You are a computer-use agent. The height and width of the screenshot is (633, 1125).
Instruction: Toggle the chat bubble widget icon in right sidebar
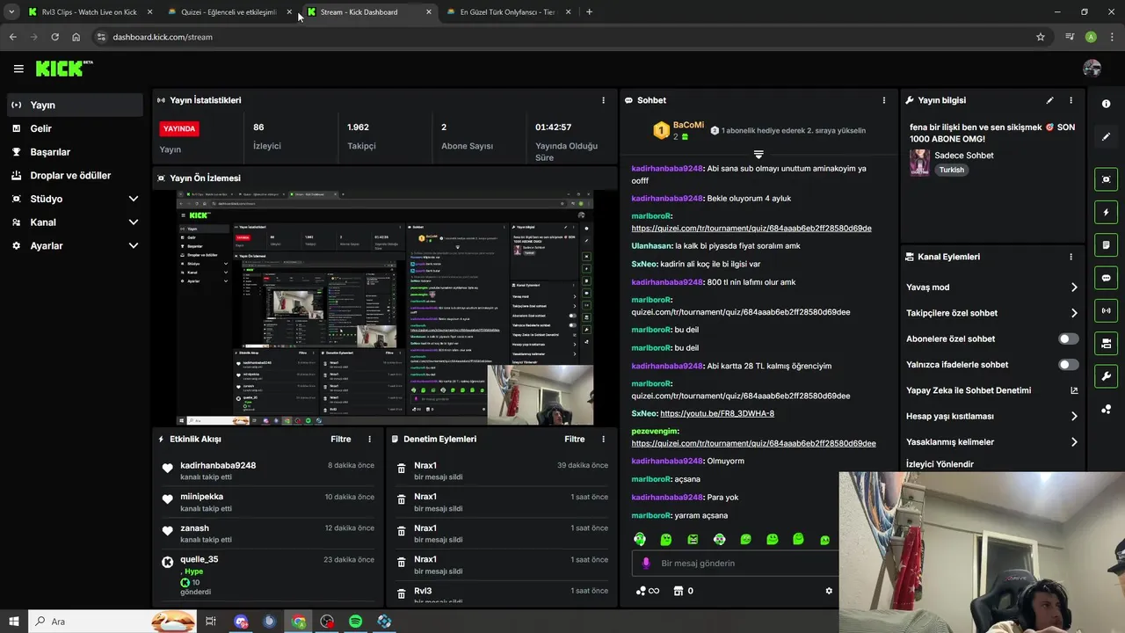coord(1106,278)
